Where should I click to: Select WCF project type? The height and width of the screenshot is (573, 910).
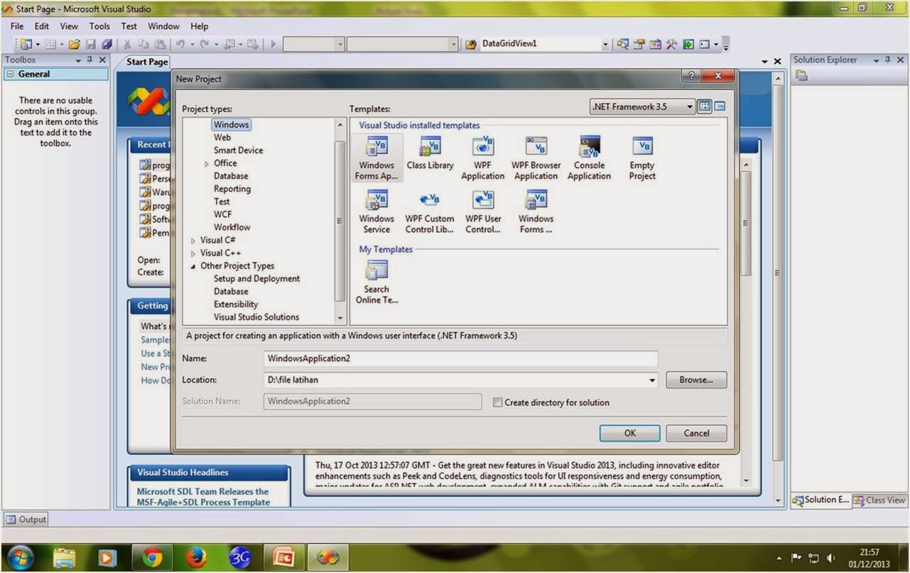(222, 214)
